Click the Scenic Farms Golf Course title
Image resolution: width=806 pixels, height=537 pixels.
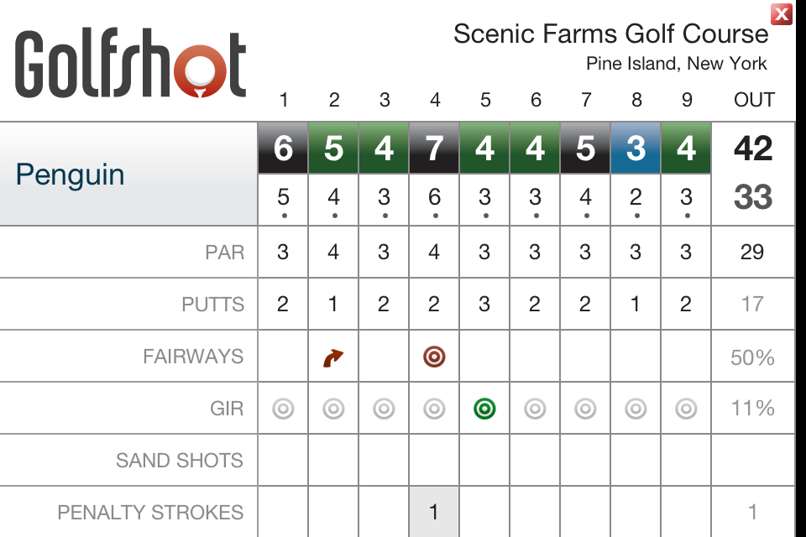point(610,34)
